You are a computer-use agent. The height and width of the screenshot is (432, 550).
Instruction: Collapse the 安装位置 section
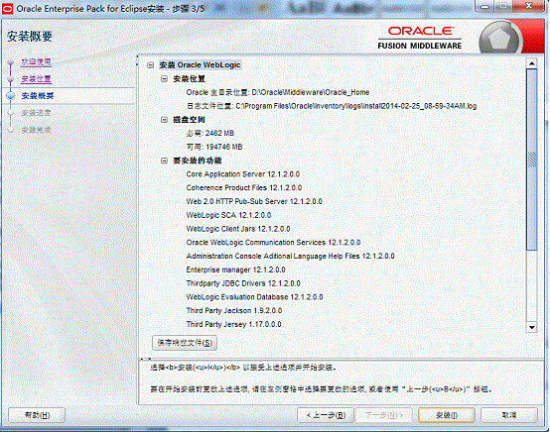click(x=164, y=78)
